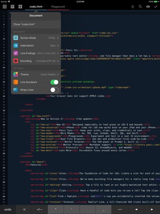
Task: Open the search magnifier icon
Action: point(140,7)
